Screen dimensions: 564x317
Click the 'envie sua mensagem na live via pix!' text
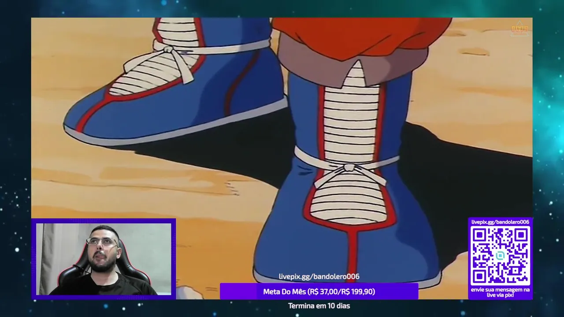pos(500,292)
